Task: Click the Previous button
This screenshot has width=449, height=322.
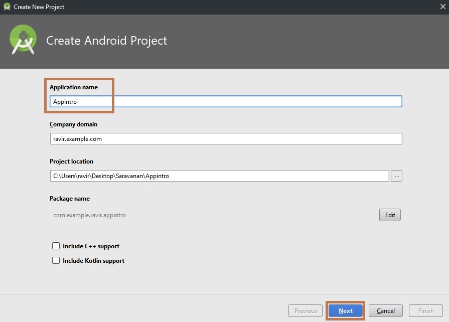Action: 306,311
